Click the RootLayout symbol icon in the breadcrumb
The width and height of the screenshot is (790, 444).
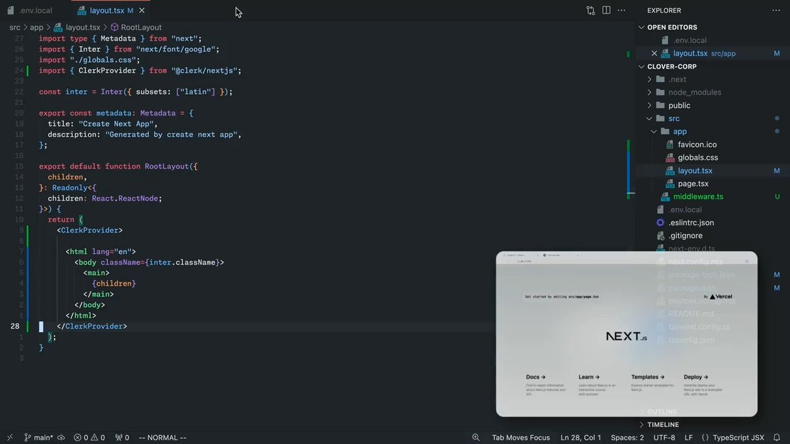click(115, 28)
